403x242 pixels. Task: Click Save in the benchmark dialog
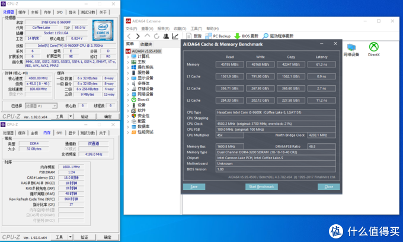[x=194, y=186]
